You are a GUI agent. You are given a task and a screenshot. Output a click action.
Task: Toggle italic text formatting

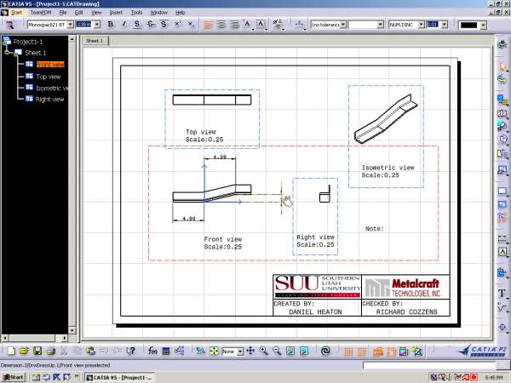123,24
